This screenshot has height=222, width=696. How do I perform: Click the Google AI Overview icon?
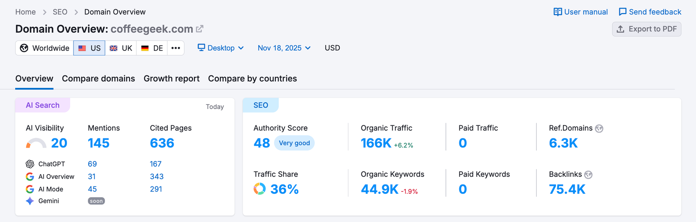30,177
